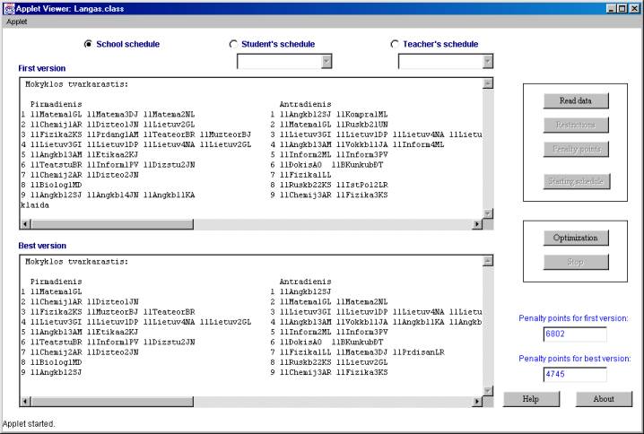Click the About button
This screenshot has height=434, width=644.
coord(604,399)
